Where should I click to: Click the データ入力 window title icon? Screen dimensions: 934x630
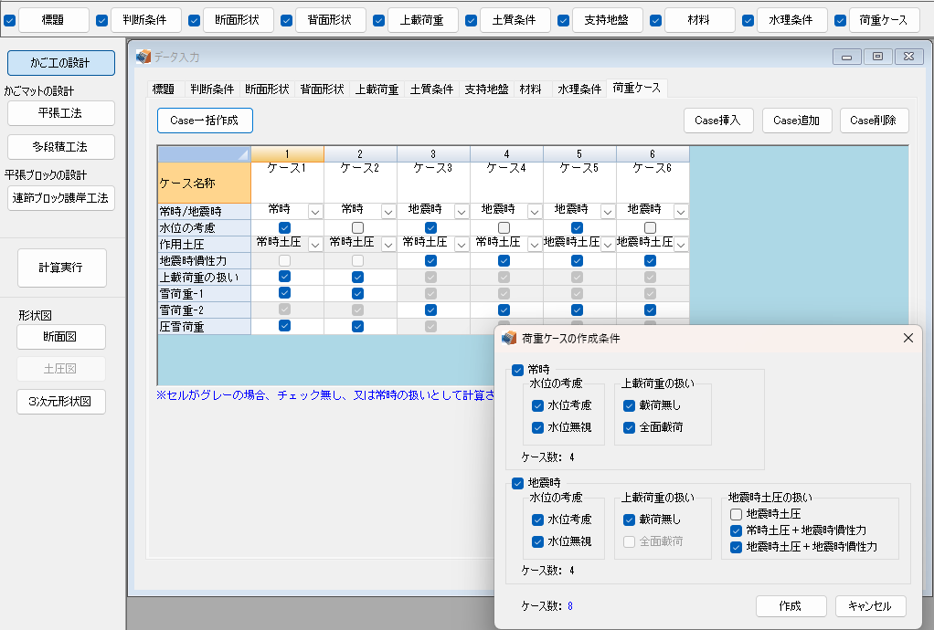point(143,57)
